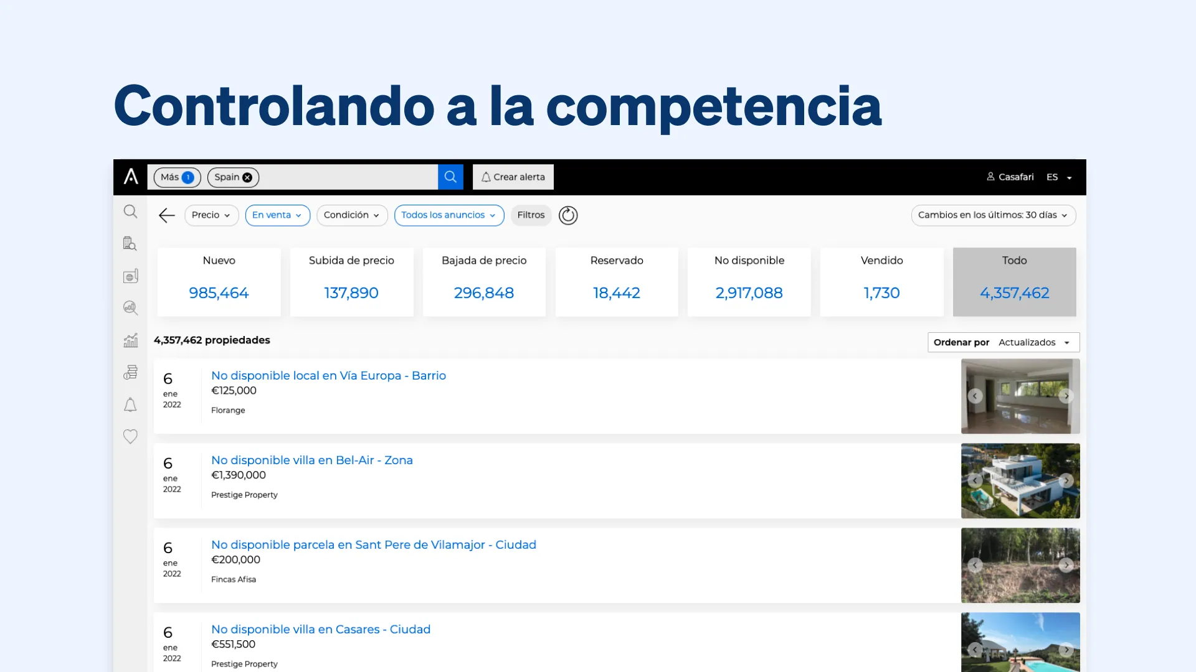Open the Filtros button

click(531, 215)
